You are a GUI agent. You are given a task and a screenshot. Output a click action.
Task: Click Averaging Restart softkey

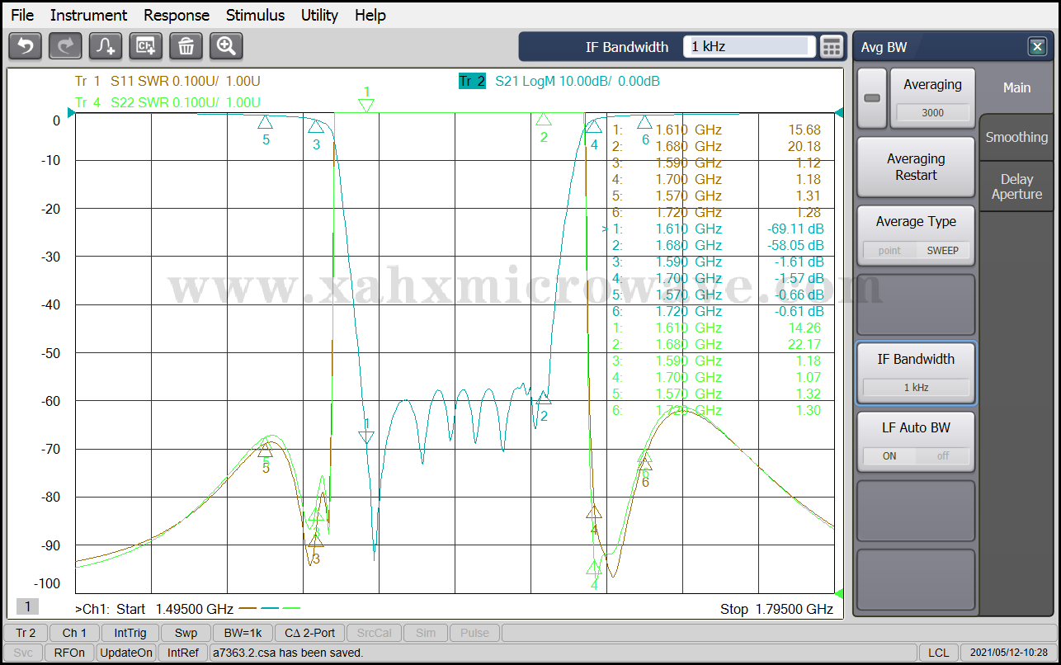pyautogui.click(x=916, y=167)
